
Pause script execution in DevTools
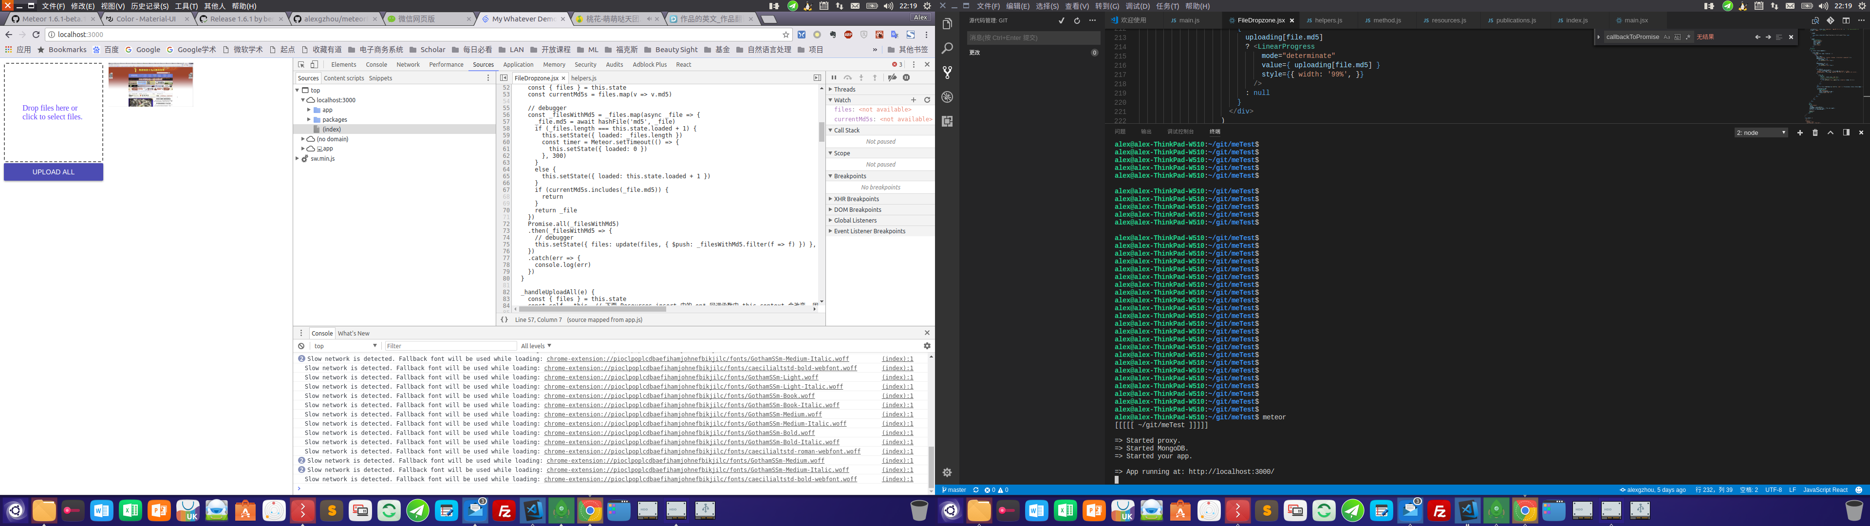coord(833,78)
